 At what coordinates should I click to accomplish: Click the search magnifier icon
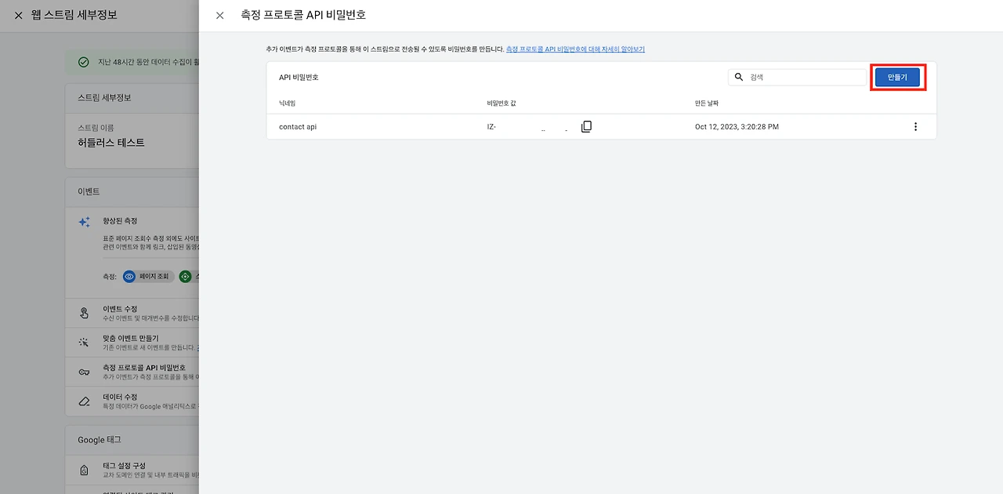[x=738, y=77]
